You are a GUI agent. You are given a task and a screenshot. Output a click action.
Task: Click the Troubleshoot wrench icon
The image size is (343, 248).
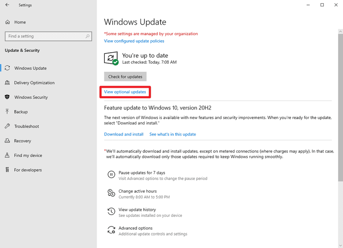click(x=7, y=126)
